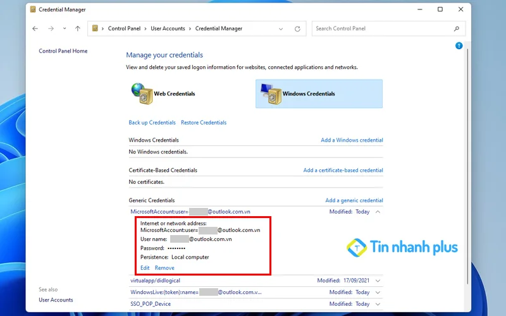Image resolution: width=506 pixels, height=316 pixels.
Task: Open User Accounts under See also
Action: (x=56, y=300)
